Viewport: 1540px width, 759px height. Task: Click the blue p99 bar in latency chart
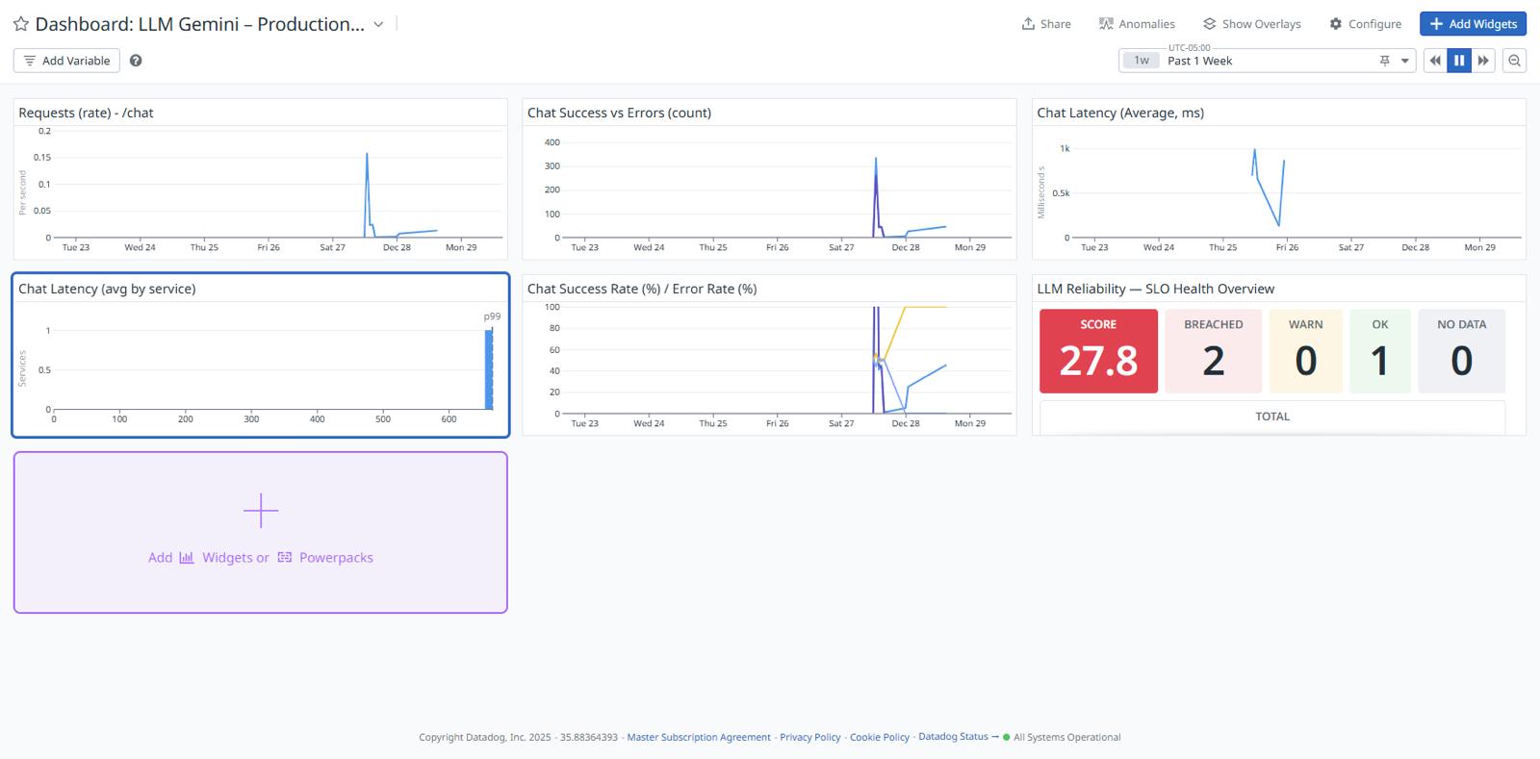point(489,369)
